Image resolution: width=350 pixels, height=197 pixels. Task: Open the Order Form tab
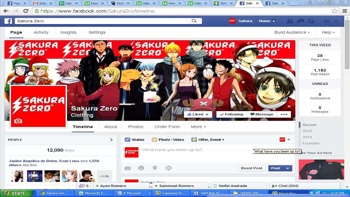click(x=167, y=127)
